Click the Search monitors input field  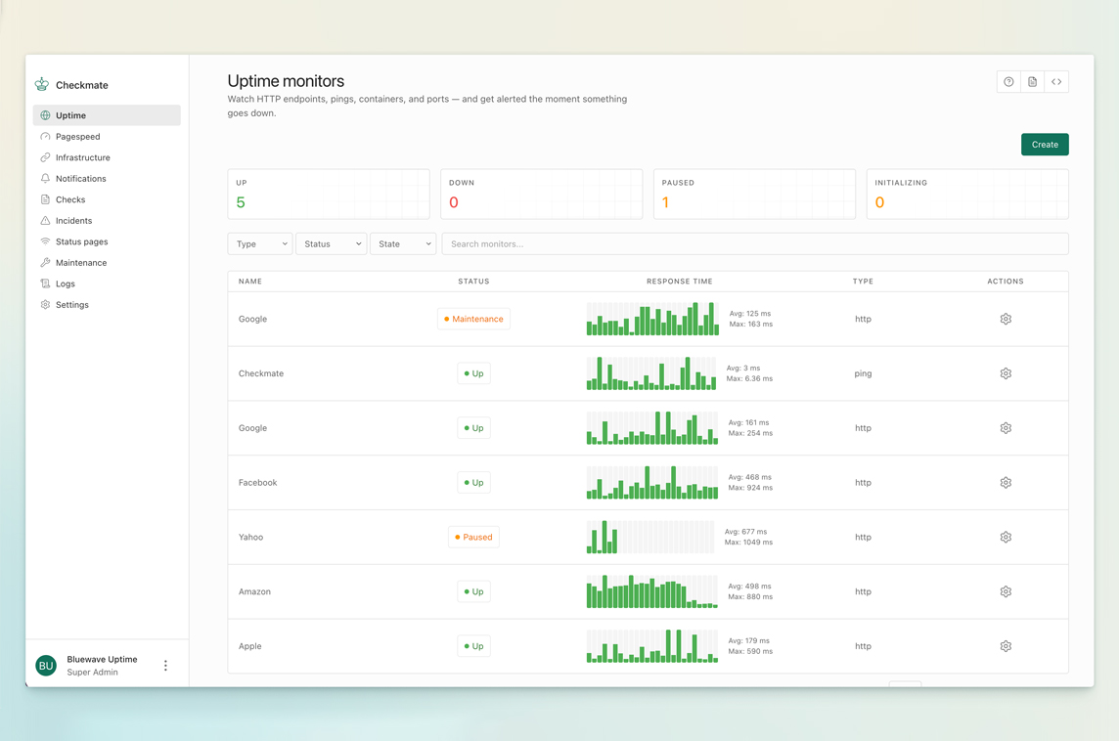point(755,244)
